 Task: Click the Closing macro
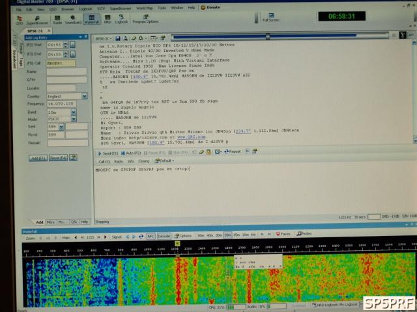tap(143, 161)
